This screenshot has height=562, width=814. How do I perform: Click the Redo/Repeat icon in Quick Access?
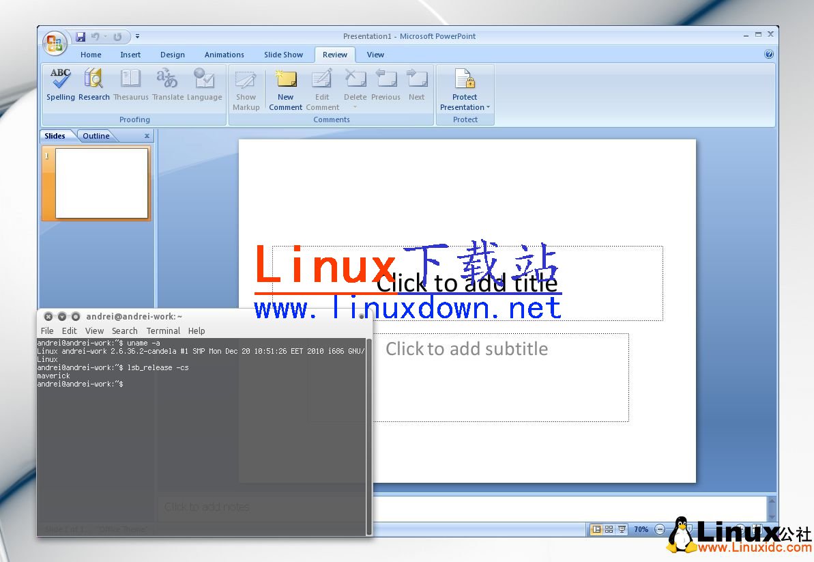pos(118,36)
